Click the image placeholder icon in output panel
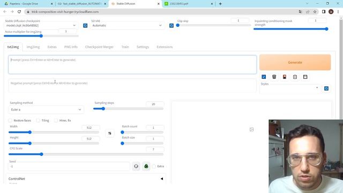343x193 pixels. click(251, 130)
